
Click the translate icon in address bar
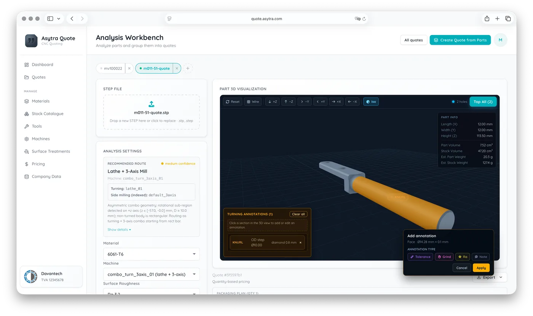click(357, 19)
